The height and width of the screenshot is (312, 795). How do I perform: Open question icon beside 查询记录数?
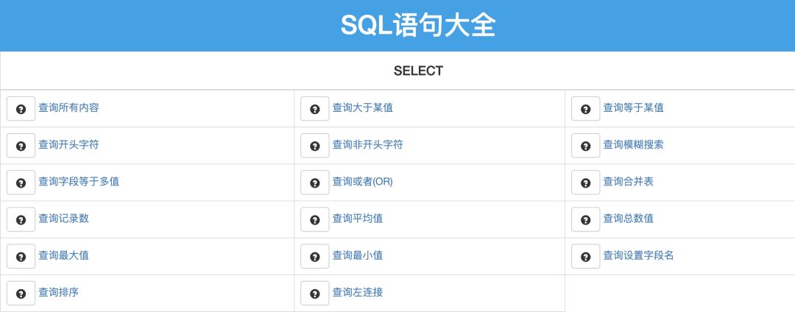[21, 220]
